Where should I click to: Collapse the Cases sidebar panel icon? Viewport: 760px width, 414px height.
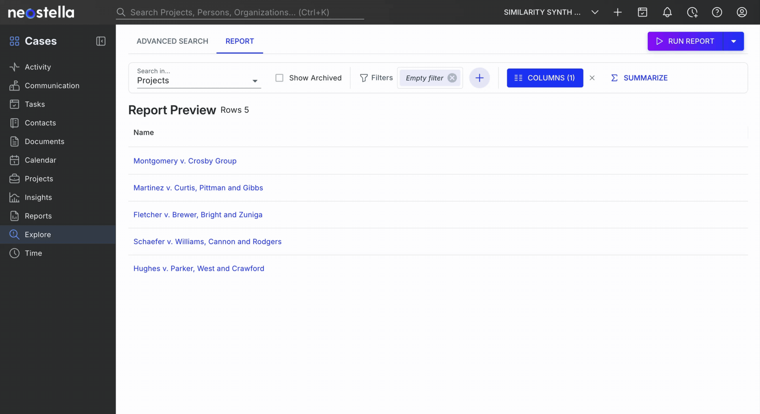coord(101,41)
